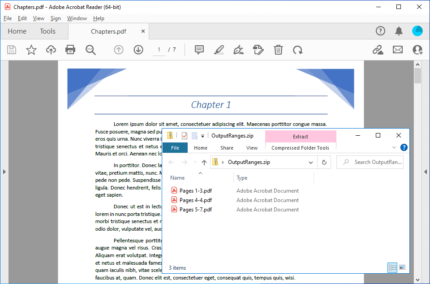Open the Quick Access Toolbar customize dropdown

(202, 136)
